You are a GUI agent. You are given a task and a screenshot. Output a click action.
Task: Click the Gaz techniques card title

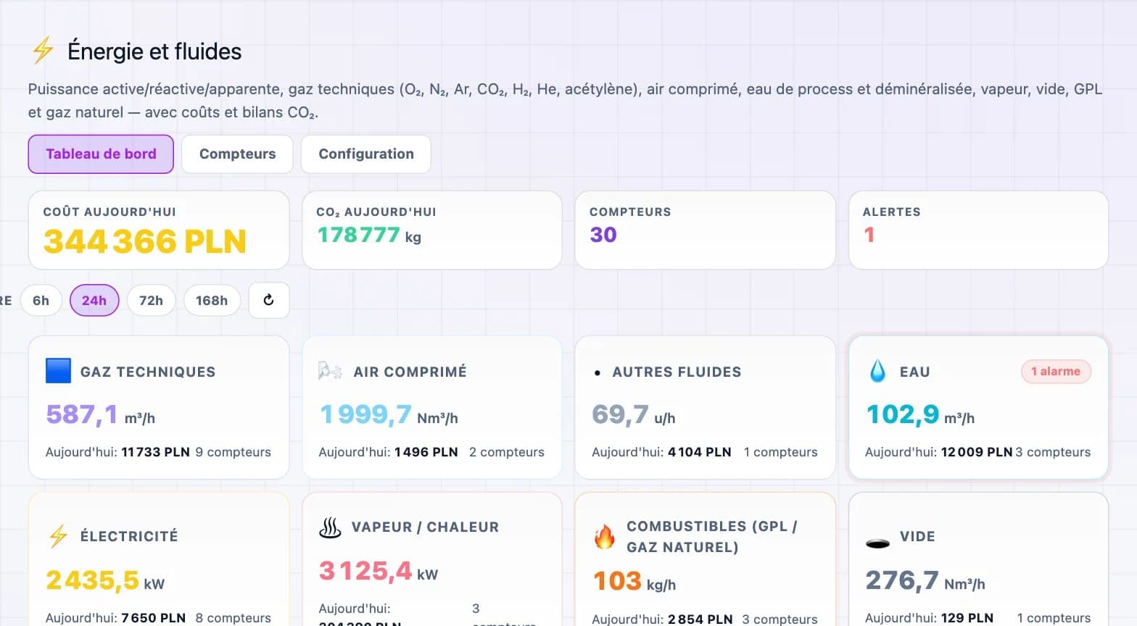tap(148, 372)
